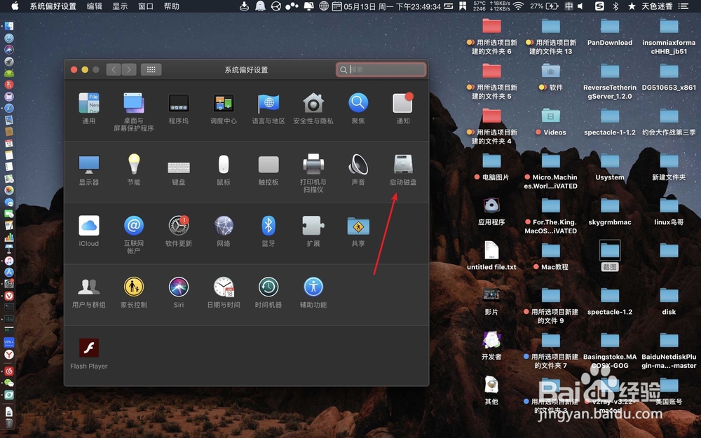Open the 通知 (Notifications) pane
Viewport: 701px width, 438px height.
click(x=403, y=103)
